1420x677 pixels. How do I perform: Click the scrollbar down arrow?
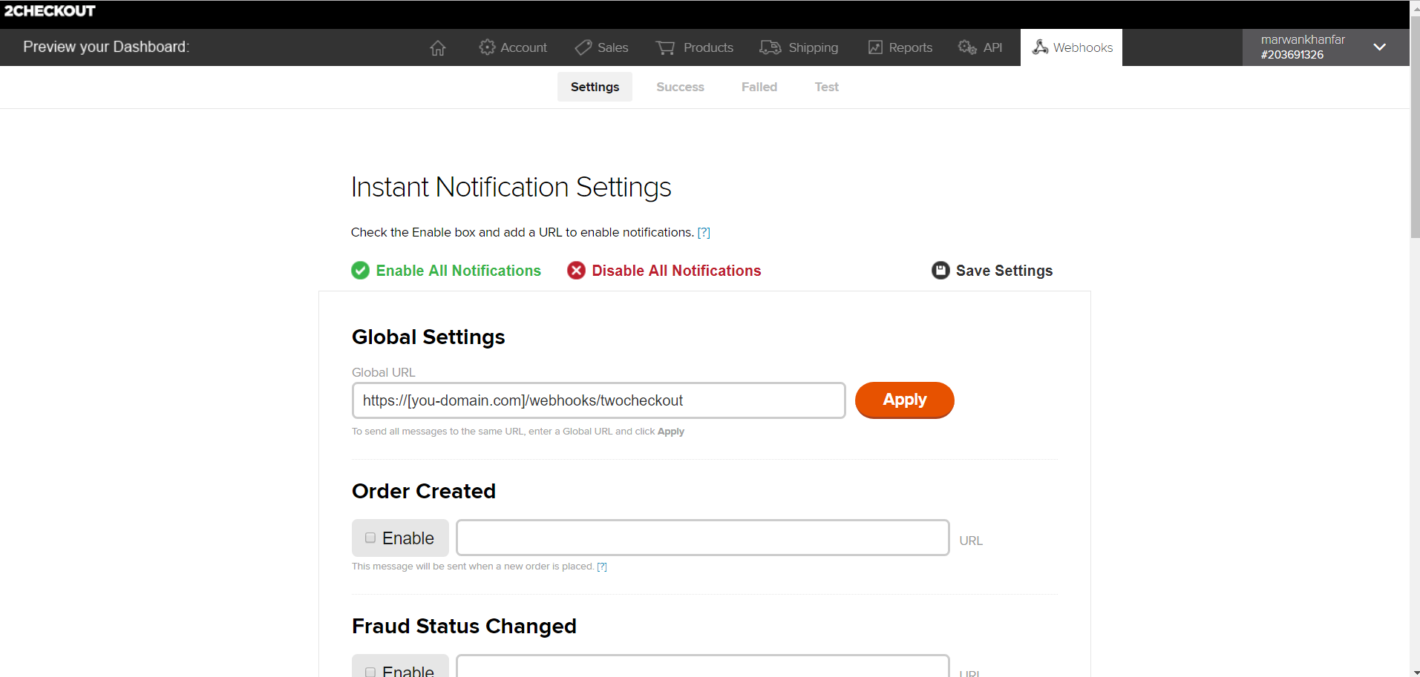click(x=1415, y=672)
